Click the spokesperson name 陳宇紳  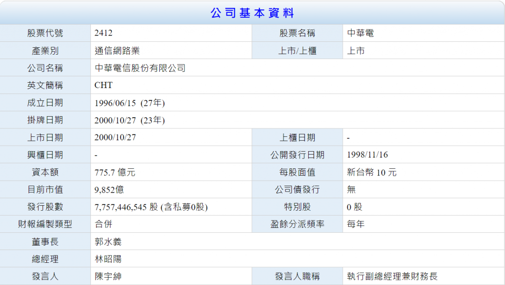(108, 276)
